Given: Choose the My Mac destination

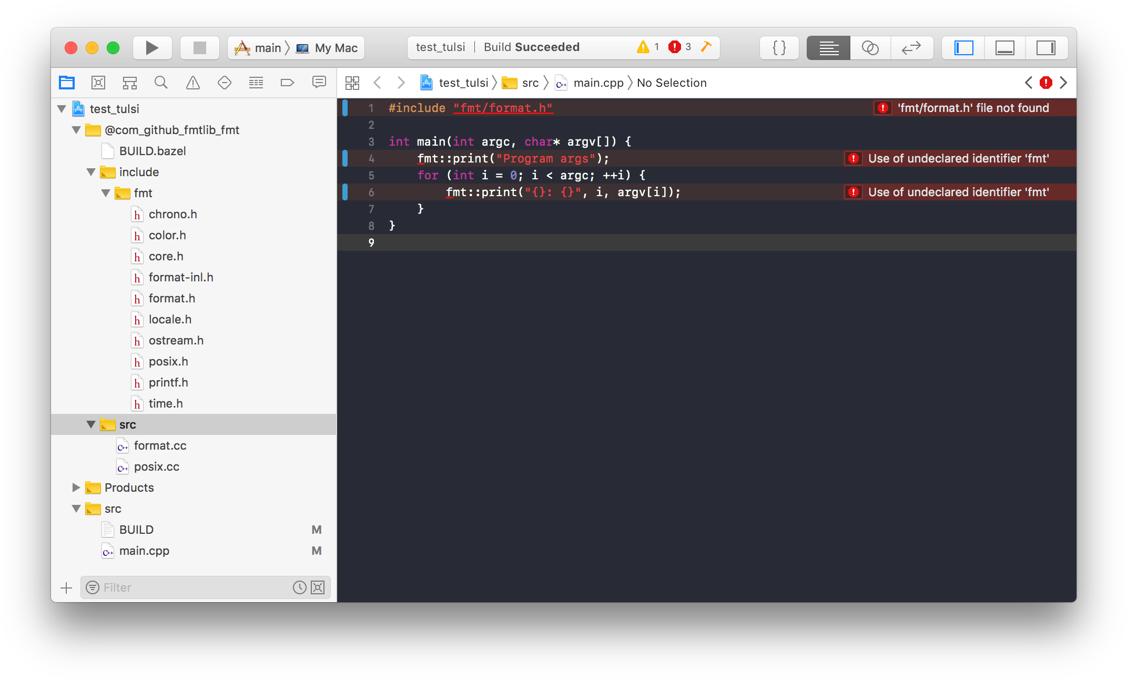Looking at the screenshot, I should 327,48.
